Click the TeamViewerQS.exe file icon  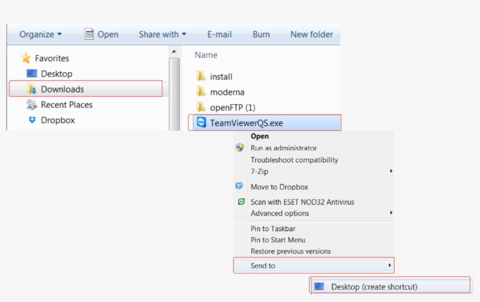[x=201, y=122]
